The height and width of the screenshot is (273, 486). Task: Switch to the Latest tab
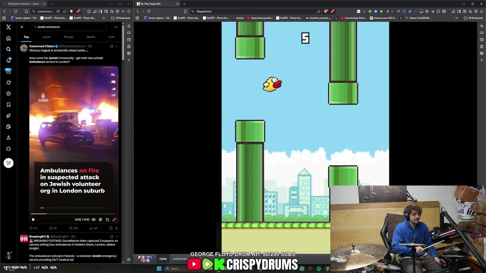tap(46, 37)
